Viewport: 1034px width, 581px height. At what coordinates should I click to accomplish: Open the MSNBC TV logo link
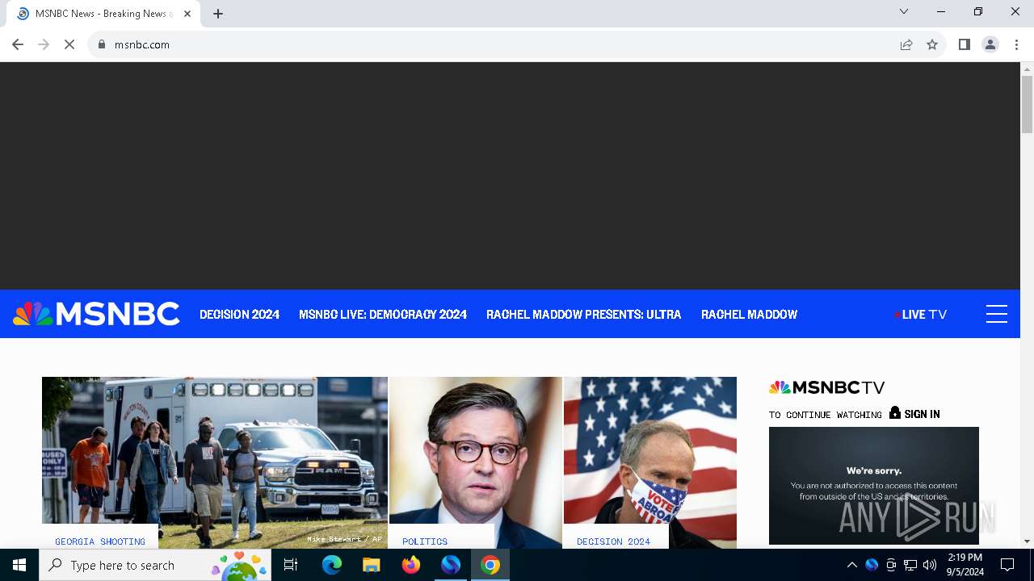(x=826, y=387)
